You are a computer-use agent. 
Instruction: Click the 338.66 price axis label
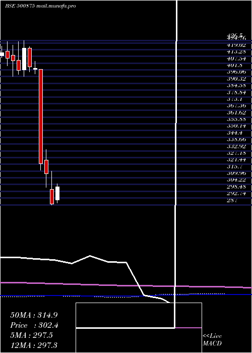(236, 140)
